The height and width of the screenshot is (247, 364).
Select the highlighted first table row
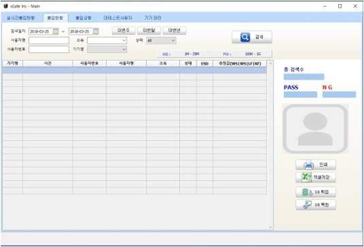click(x=135, y=70)
